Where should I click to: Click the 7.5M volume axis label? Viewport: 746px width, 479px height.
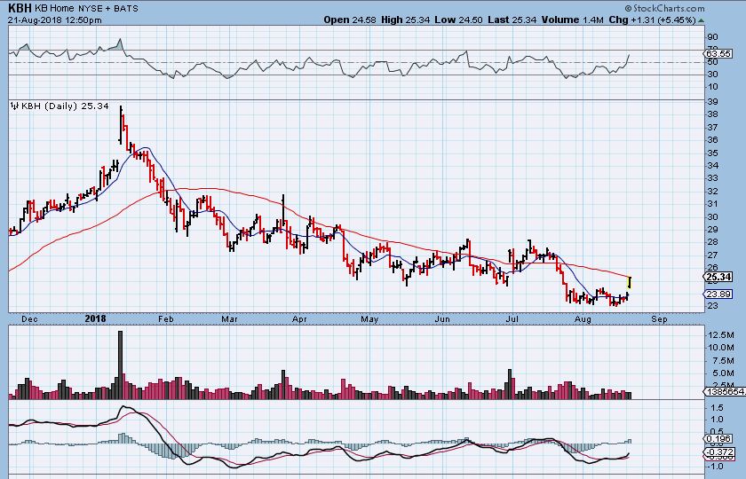click(x=721, y=360)
